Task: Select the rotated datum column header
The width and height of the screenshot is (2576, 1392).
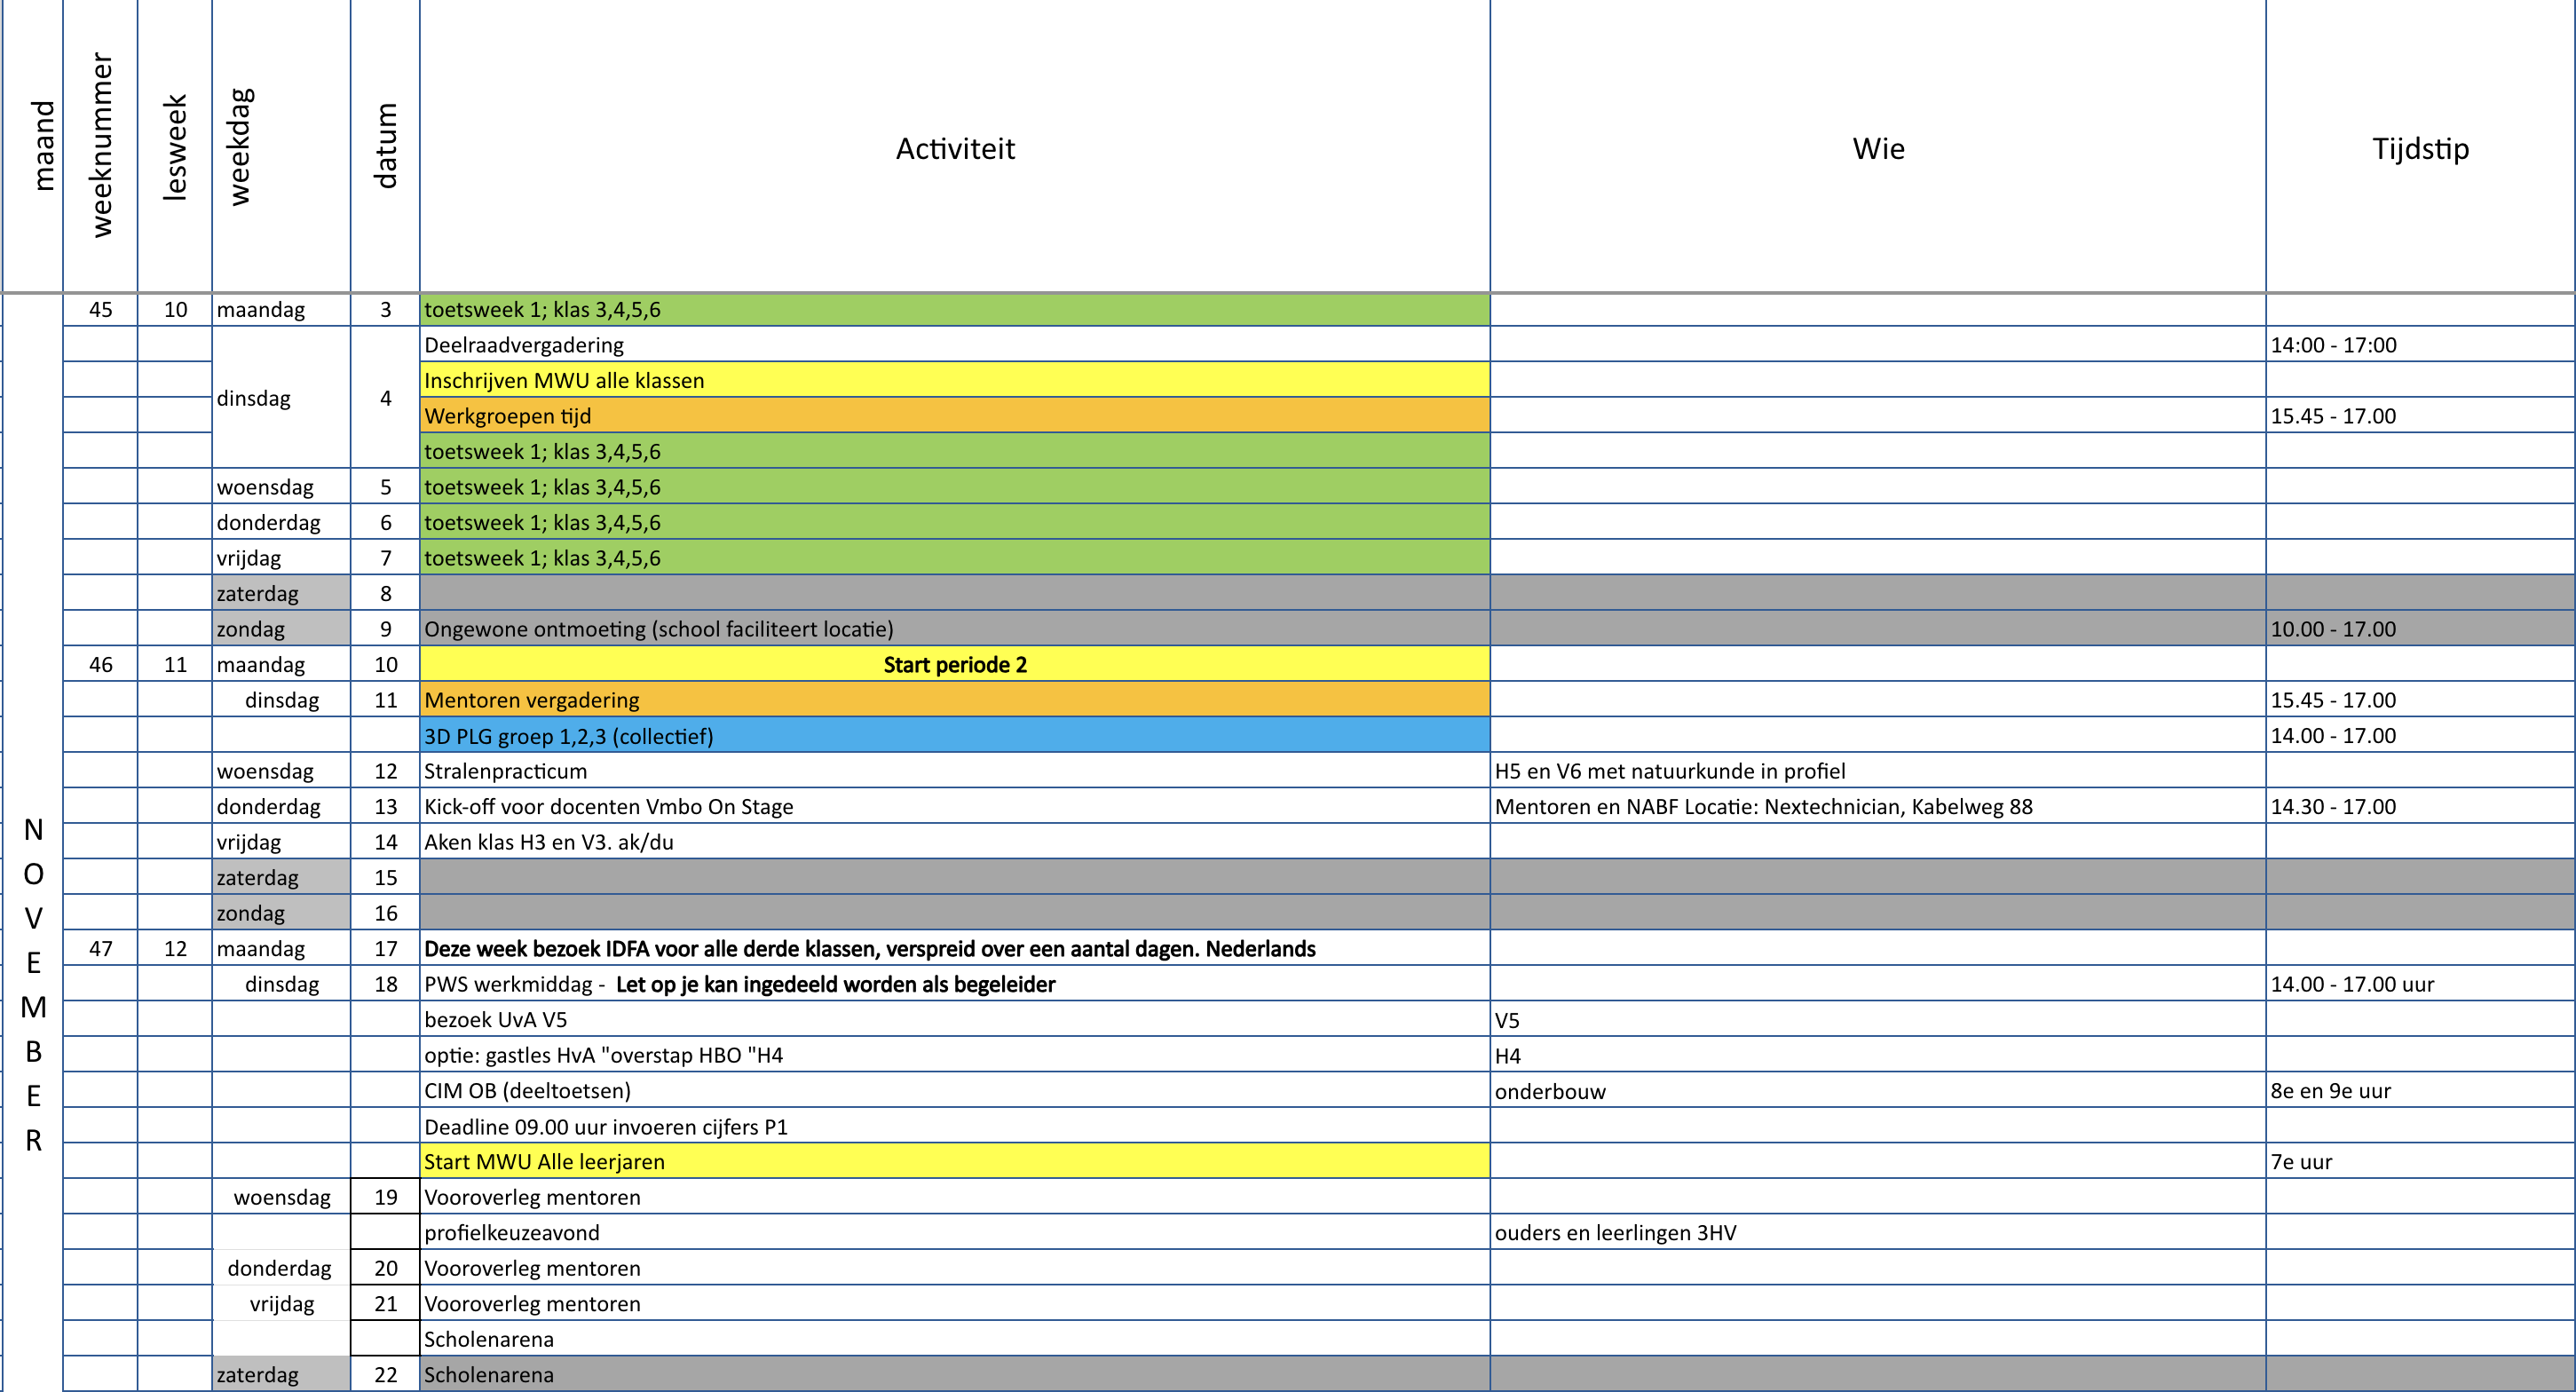Action: click(385, 146)
